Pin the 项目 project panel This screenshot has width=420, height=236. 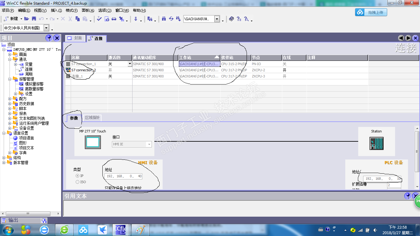[49, 38]
